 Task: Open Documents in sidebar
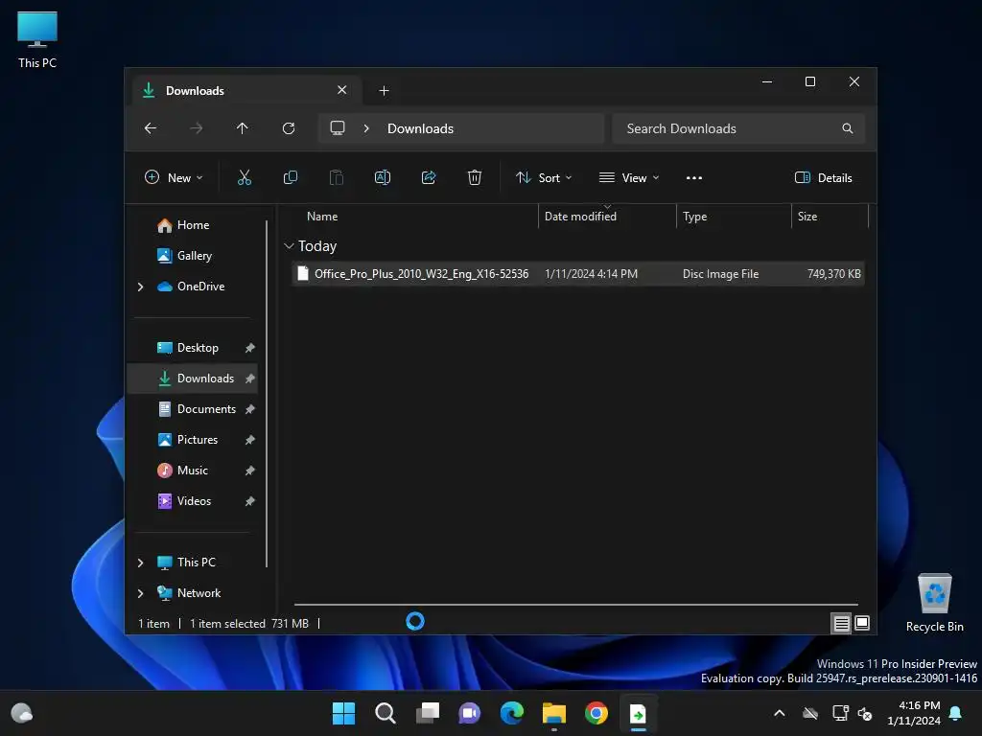[x=193, y=409]
